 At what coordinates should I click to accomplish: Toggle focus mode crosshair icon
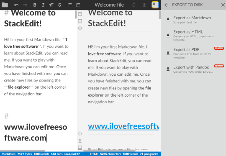click(80, 134)
